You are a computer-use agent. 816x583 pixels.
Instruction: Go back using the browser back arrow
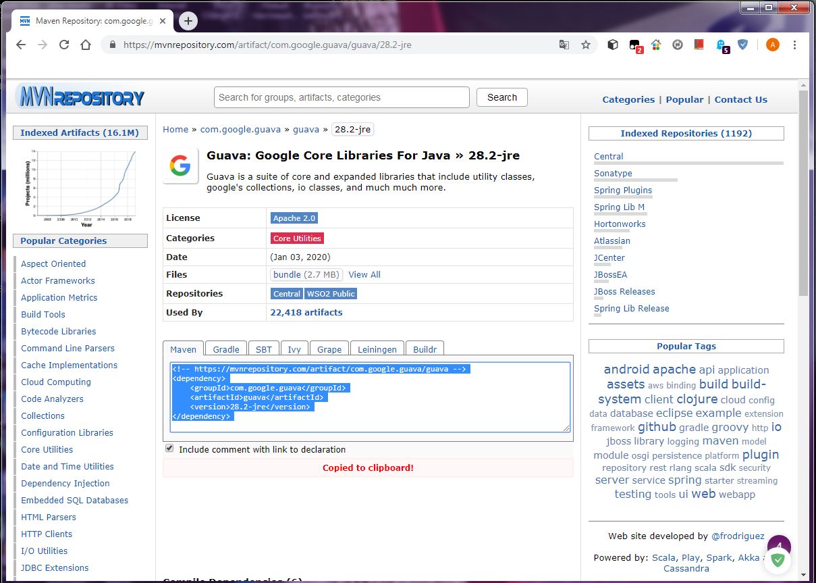pyautogui.click(x=21, y=45)
